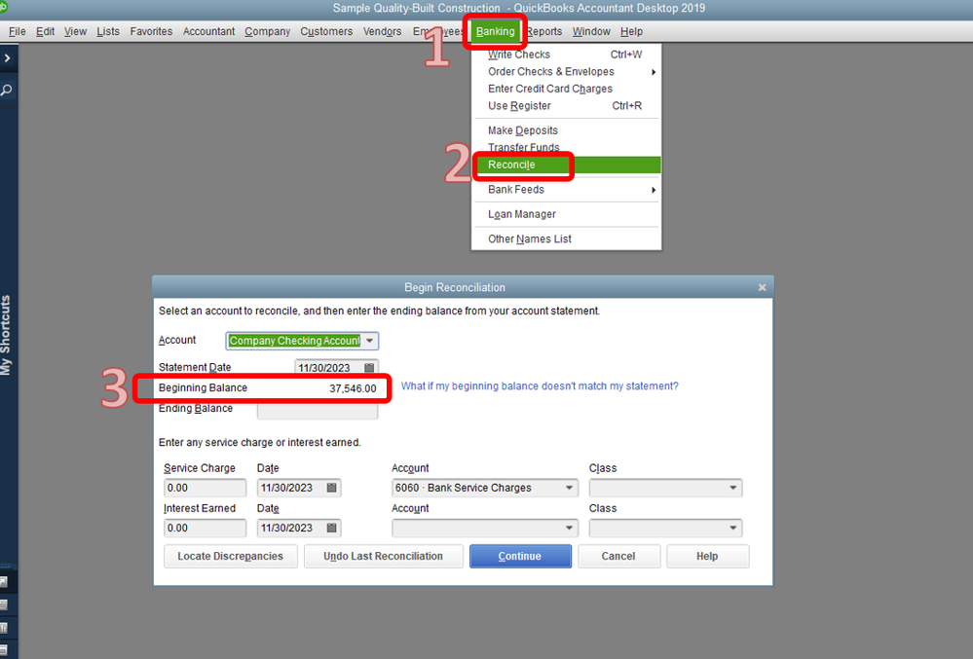Image resolution: width=973 pixels, height=659 pixels.
Task: Open the Company Checking Account dropdown
Action: coord(369,341)
